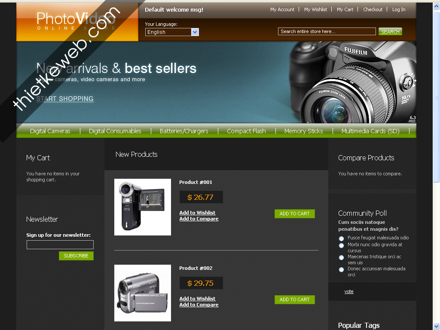Focus the Search entire store field

tap(327, 31)
